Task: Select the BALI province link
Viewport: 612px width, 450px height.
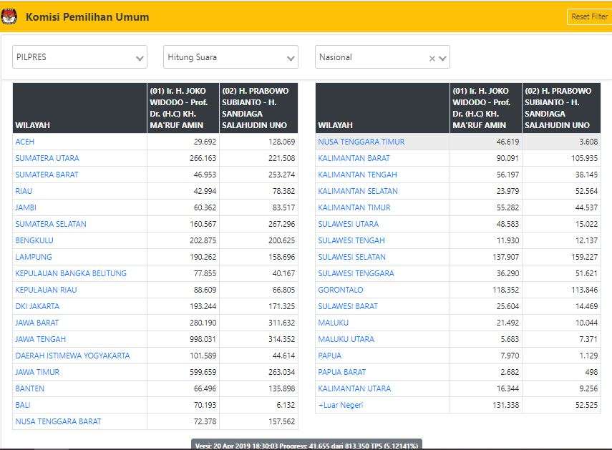Action: tap(23, 405)
